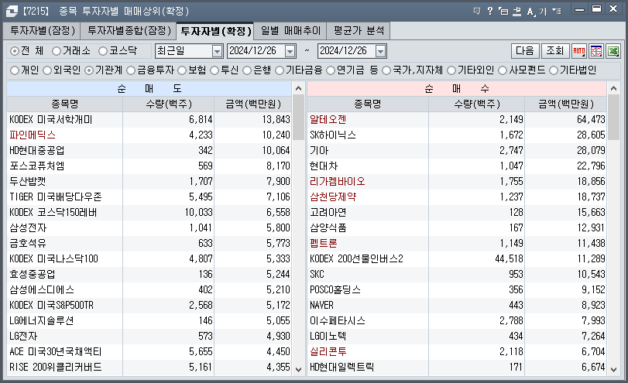The height and width of the screenshot is (383, 628).
Task: Select the 국가,지자체 radio button
Action: (386, 70)
